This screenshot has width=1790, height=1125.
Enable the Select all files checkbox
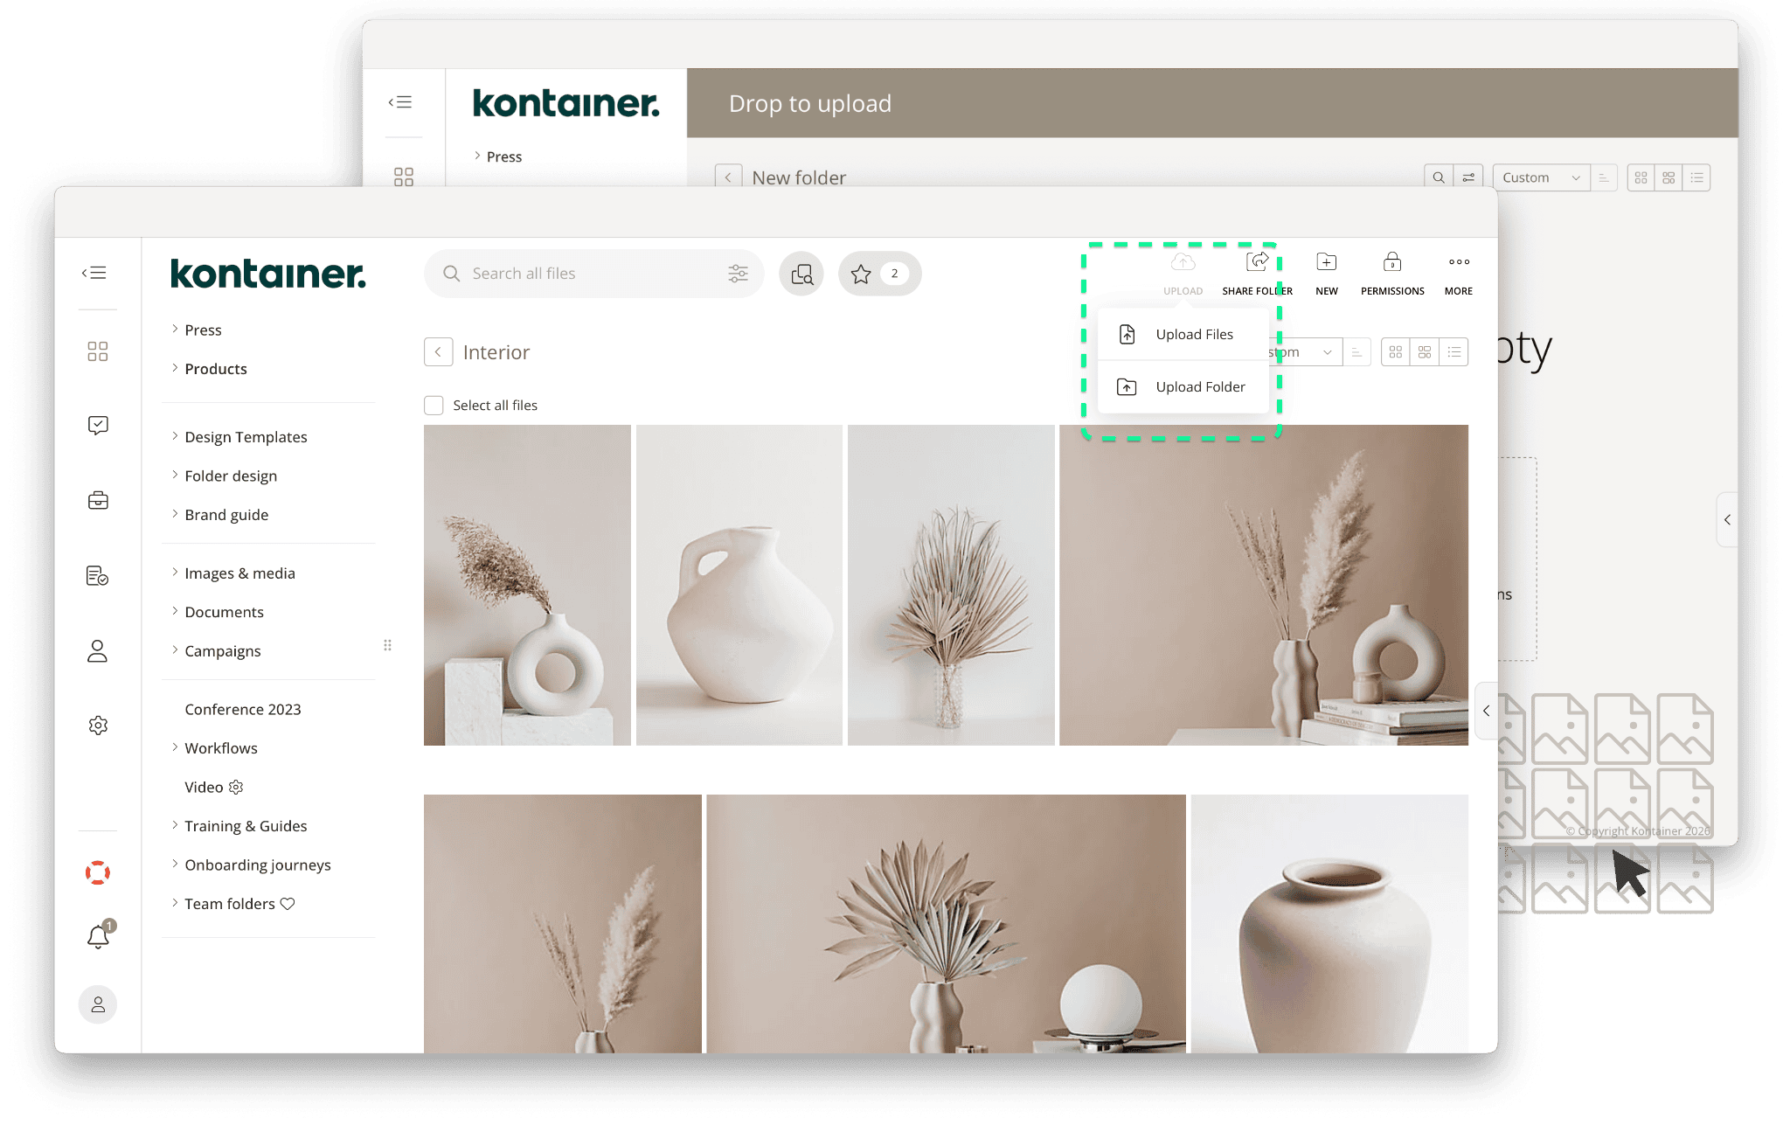pyautogui.click(x=434, y=405)
